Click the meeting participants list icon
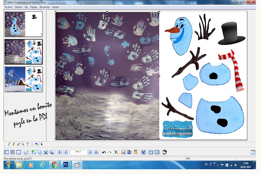 [136, 152]
